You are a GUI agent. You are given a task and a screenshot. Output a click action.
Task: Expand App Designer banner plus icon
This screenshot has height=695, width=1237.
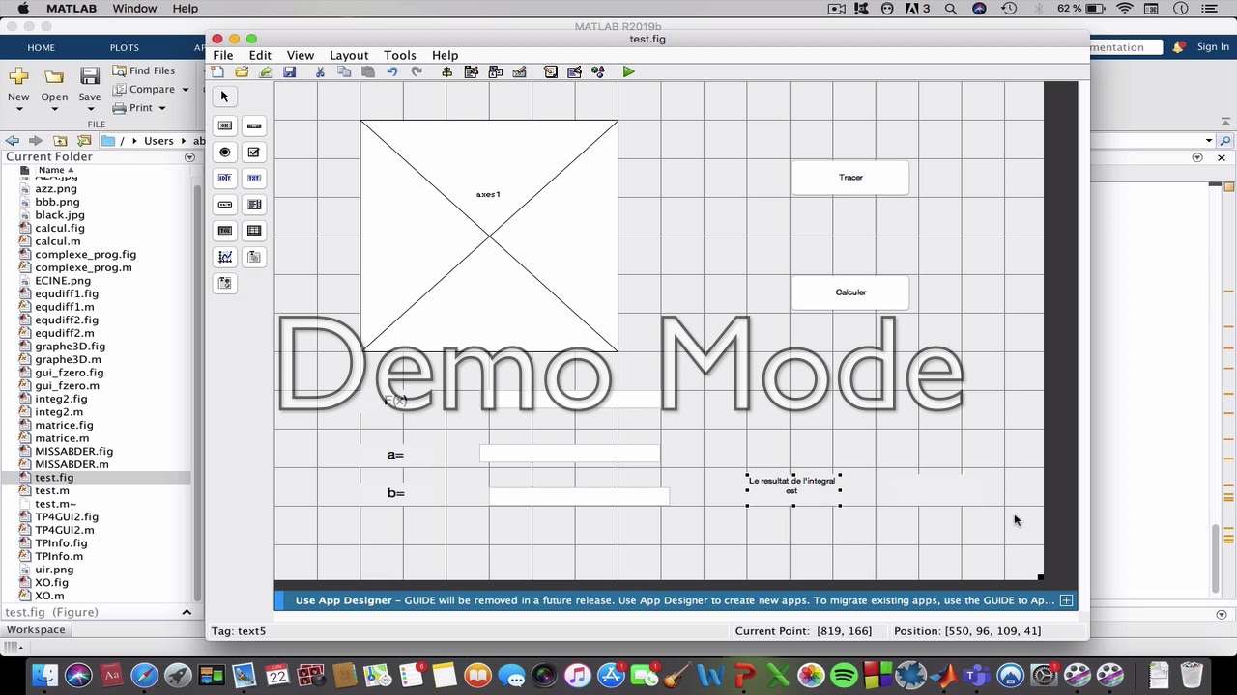pyautogui.click(x=1066, y=600)
